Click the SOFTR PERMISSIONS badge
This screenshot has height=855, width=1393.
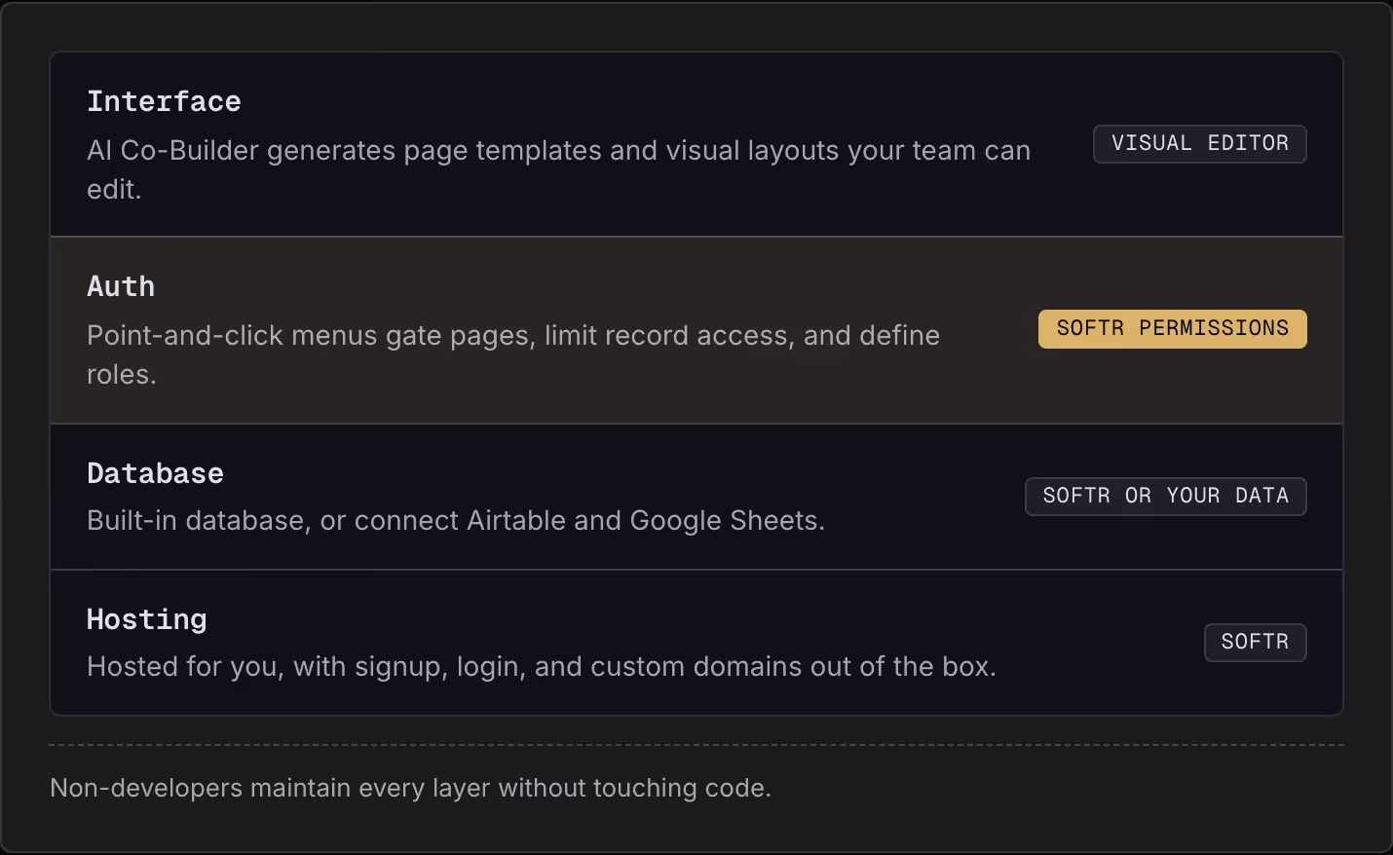(1172, 329)
